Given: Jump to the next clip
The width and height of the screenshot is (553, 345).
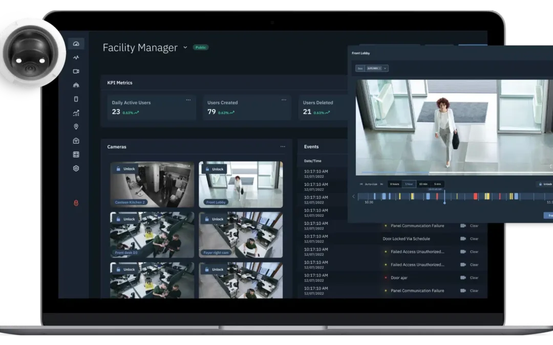Looking at the screenshot, I should (x=381, y=184).
